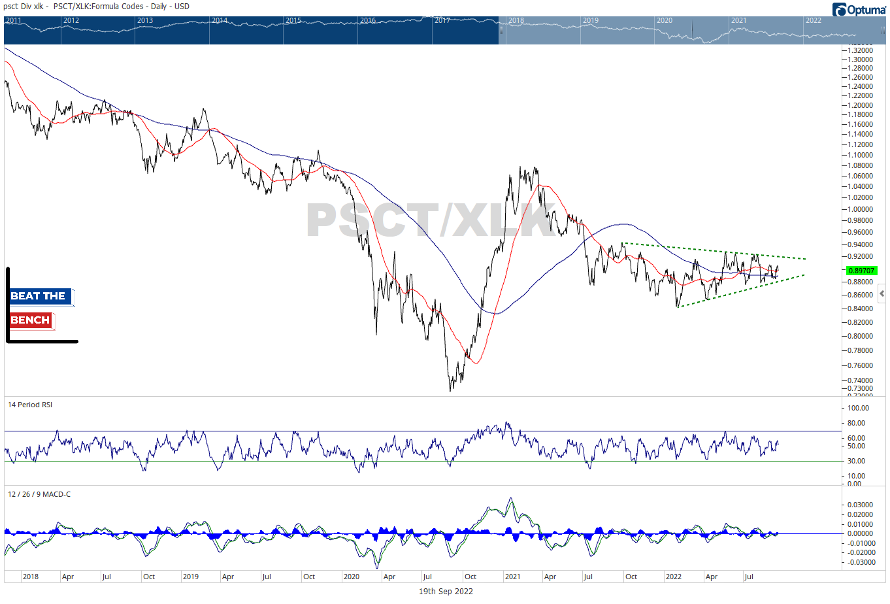Select 2021 in the overview timeline
890x604 pixels.
[739, 20]
